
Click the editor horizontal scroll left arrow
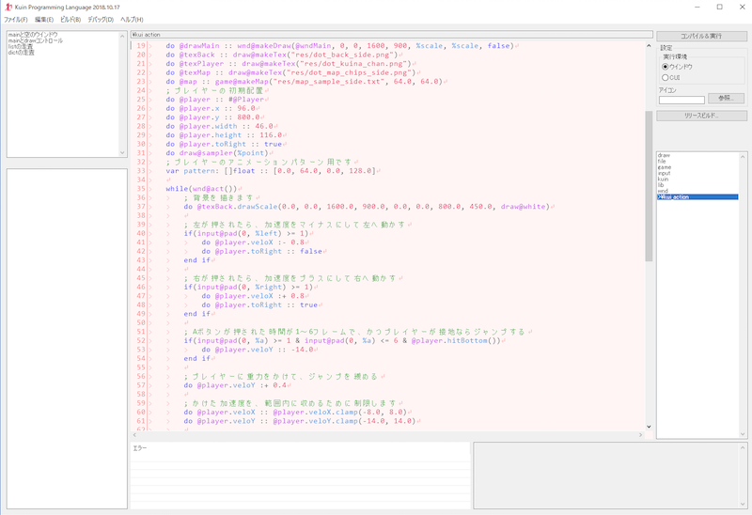[x=134, y=435]
